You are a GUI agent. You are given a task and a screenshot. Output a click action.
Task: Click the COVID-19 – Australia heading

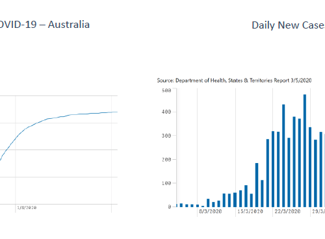(x=44, y=25)
